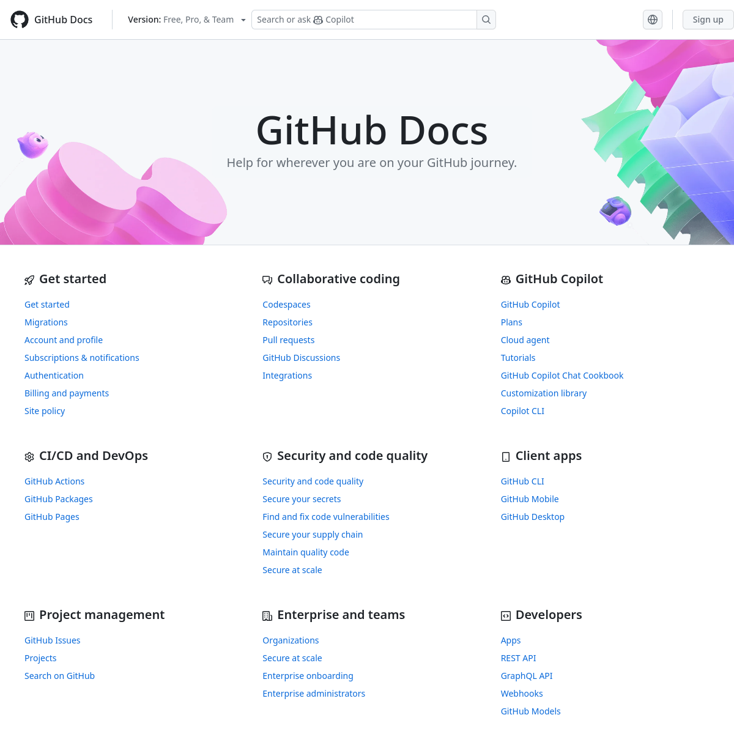Image resolution: width=734 pixels, height=734 pixels.
Task: Open the GraphQL API documentation
Action: click(x=526, y=675)
